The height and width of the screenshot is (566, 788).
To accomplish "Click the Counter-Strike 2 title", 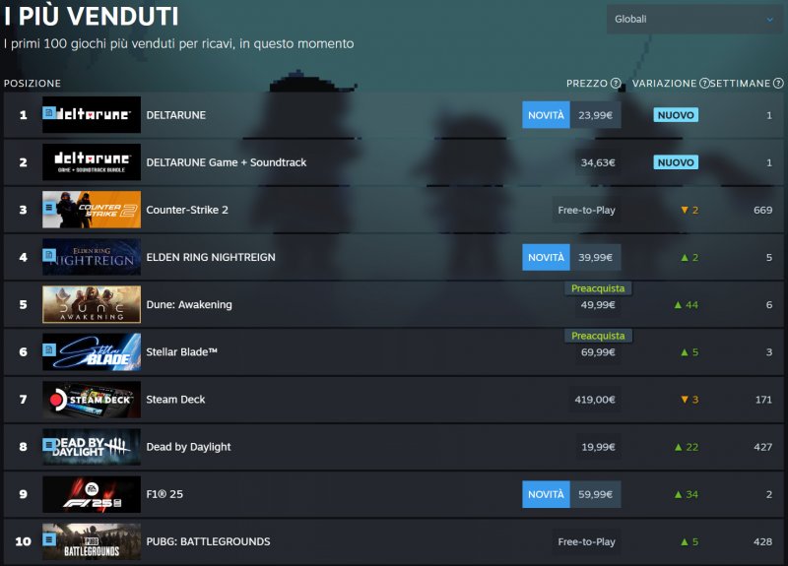I will 187,210.
